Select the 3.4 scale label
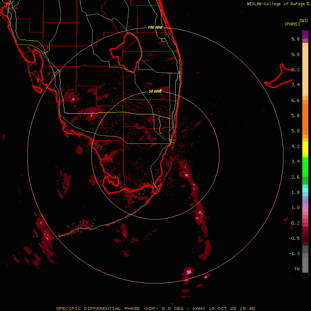This screenshot has width=311, height=311. [295, 162]
